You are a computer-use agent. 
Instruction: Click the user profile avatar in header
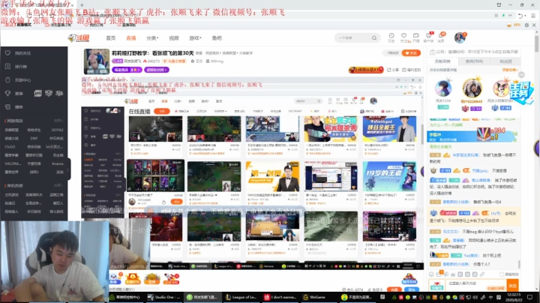[460, 37]
